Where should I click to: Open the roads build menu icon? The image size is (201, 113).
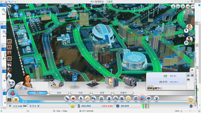pos(67,98)
